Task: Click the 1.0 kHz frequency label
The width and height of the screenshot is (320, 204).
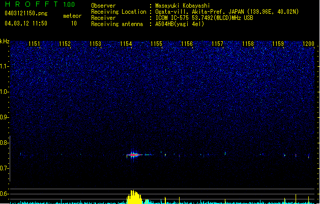Action: [x=5, y=92]
